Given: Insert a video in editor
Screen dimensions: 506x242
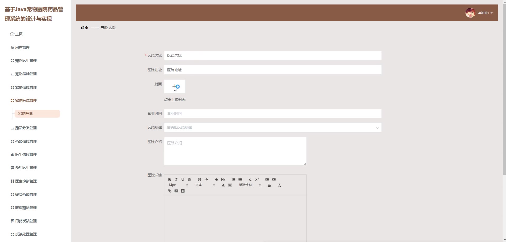Looking at the screenshot, I should pyautogui.click(x=183, y=191).
